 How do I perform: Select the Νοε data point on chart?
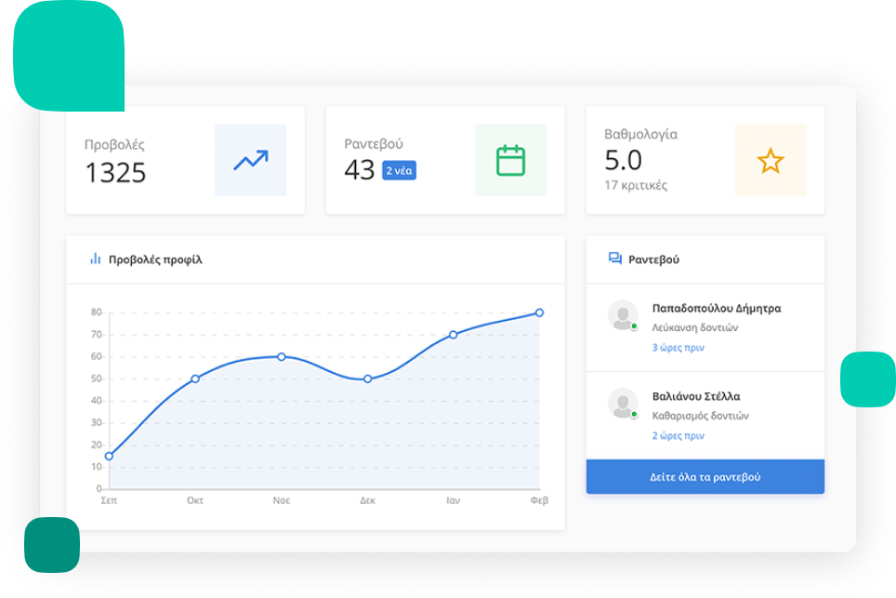(281, 357)
